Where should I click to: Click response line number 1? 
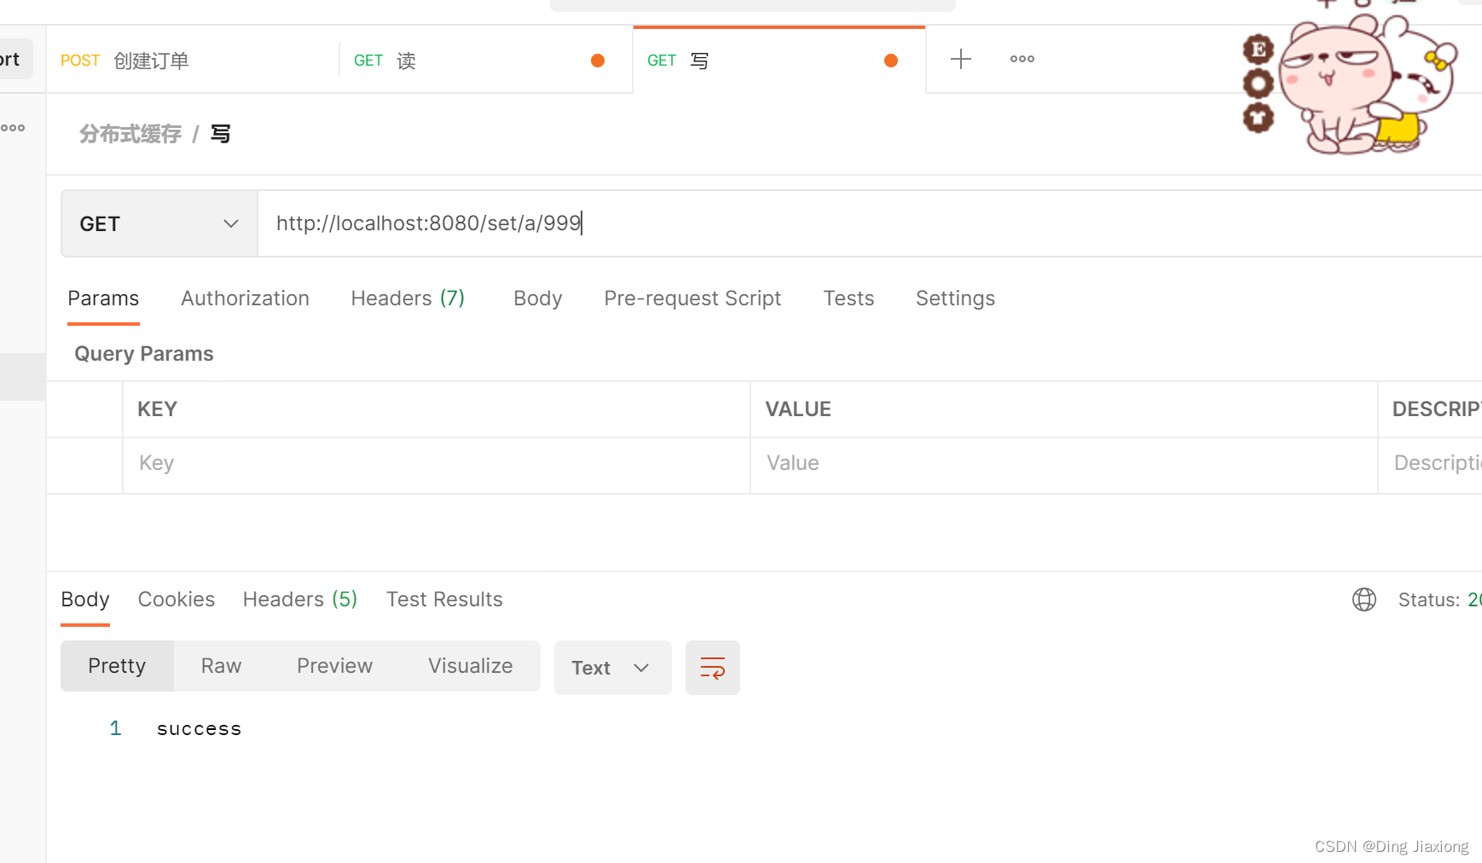coord(115,728)
